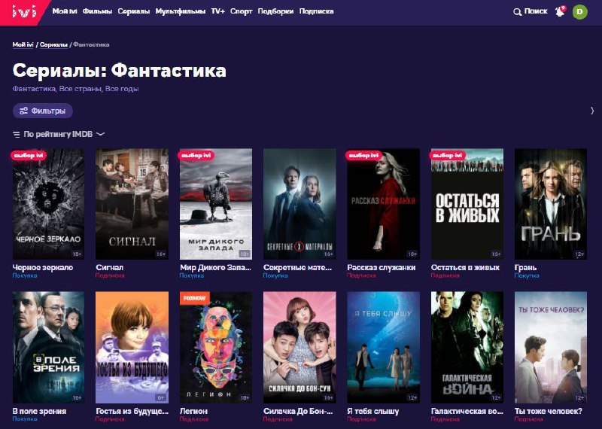Open the Остаться в живых poster
The image size is (602, 429).
pos(467,204)
